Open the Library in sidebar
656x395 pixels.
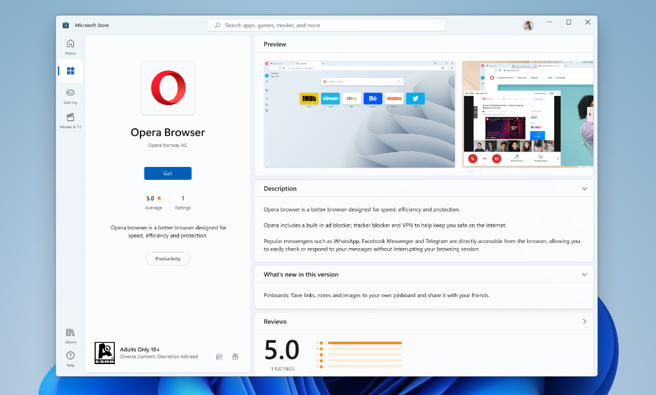point(70,336)
